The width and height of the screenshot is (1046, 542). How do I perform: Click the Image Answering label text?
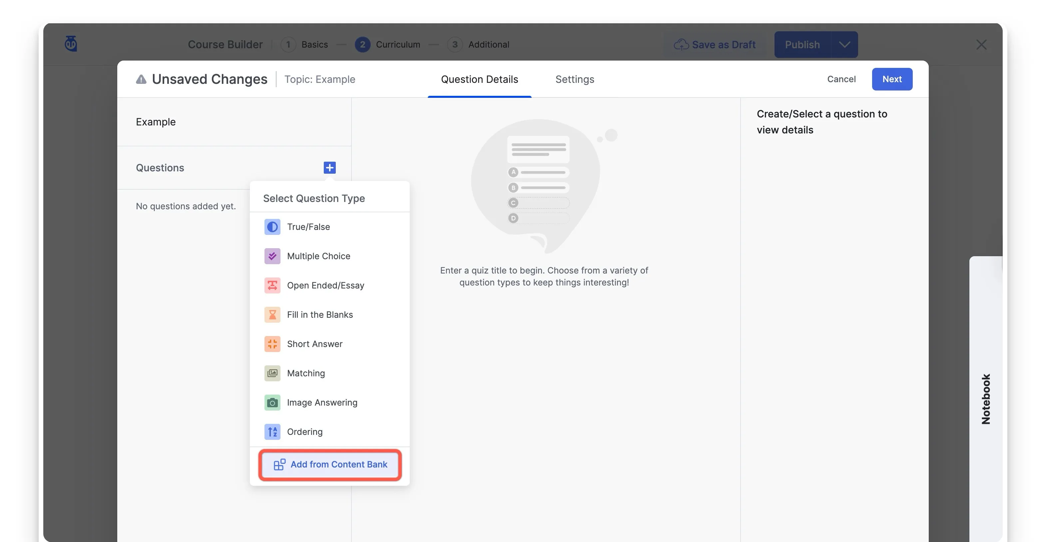pos(322,403)
